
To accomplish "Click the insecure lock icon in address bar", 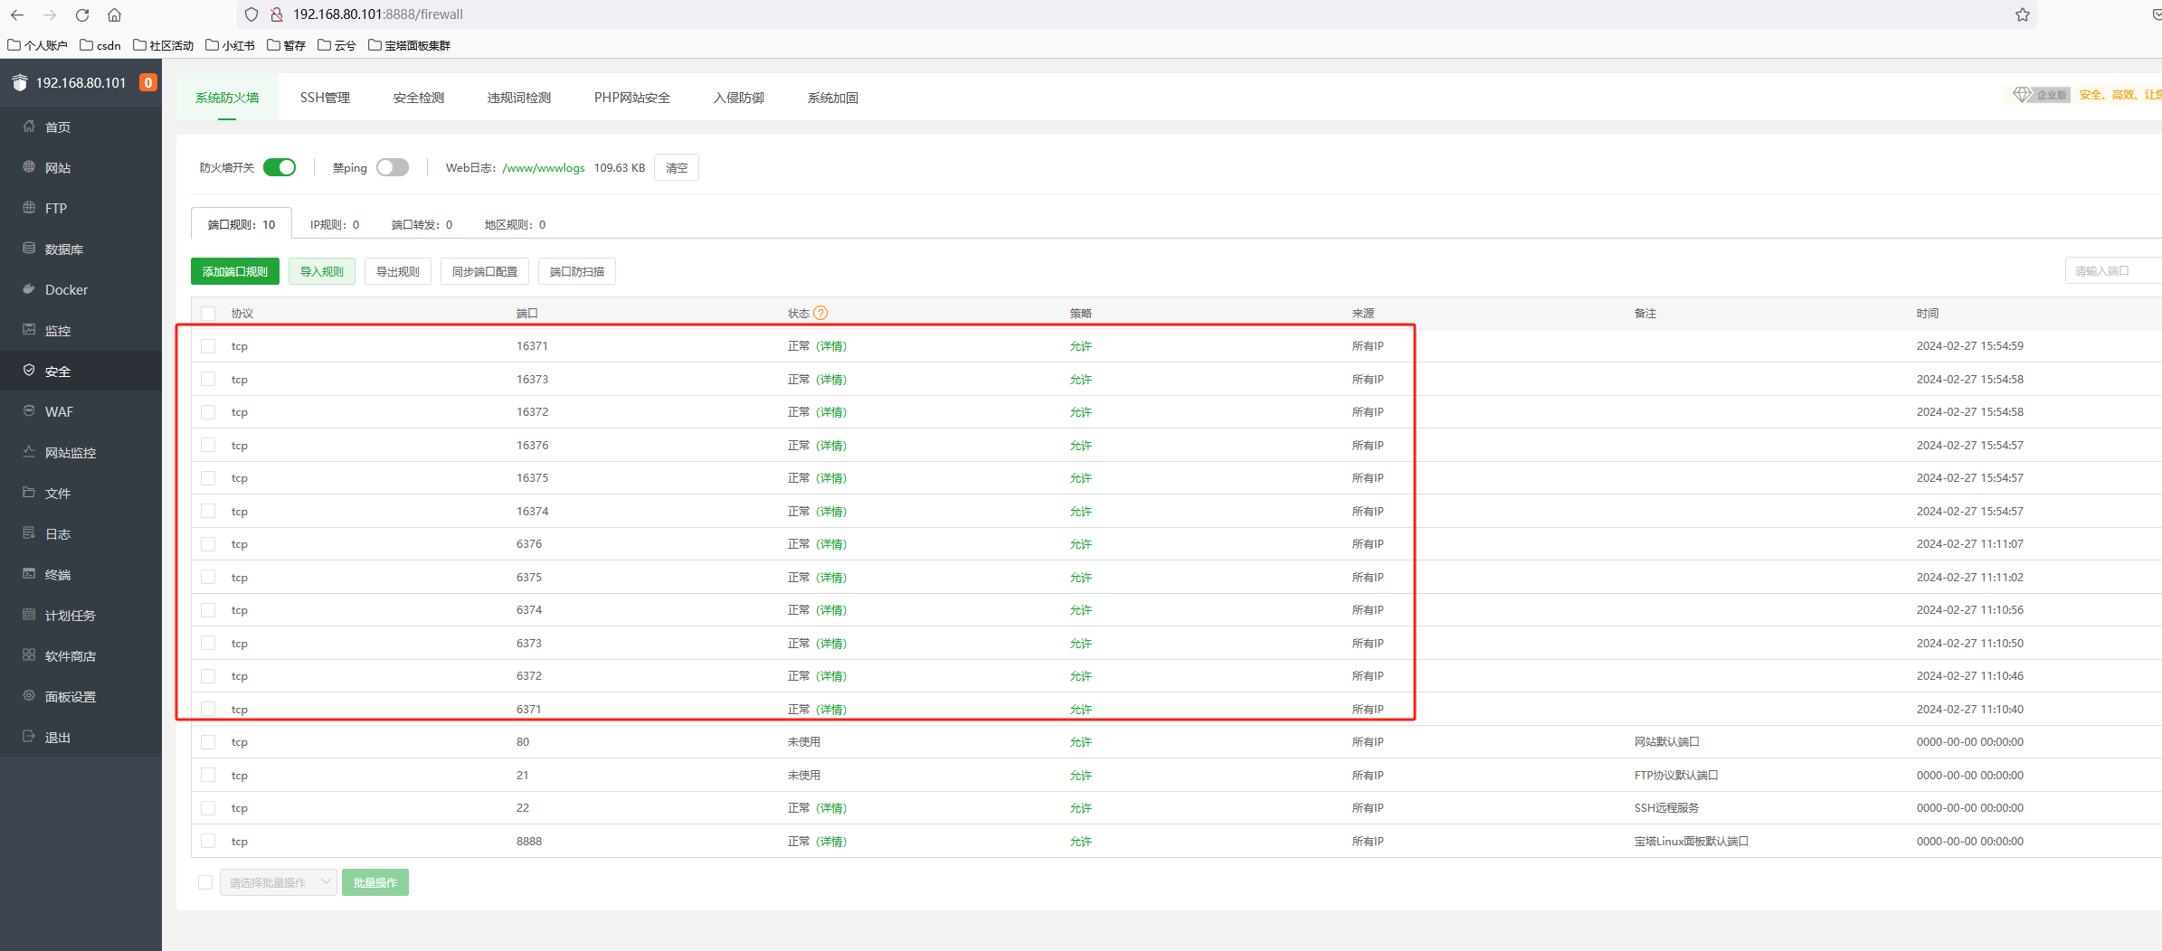I will [277, 14].
